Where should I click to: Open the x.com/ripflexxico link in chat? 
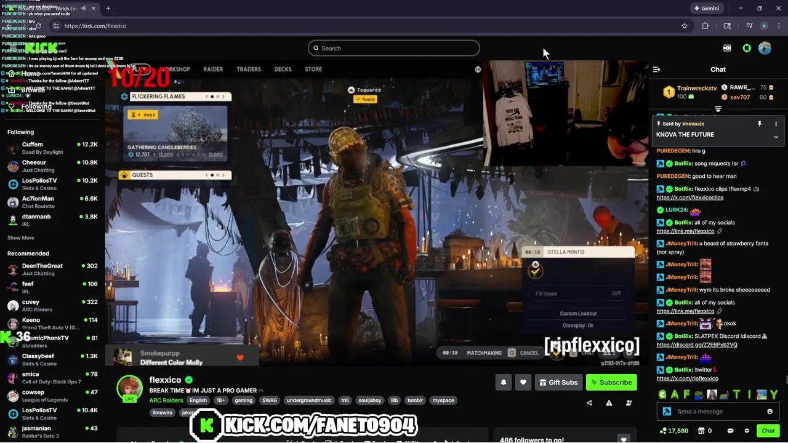click(687, 378)
